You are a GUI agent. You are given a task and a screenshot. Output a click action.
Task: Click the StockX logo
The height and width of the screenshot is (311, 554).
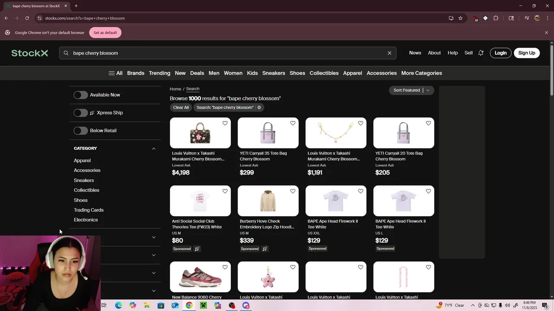point(29,53)
